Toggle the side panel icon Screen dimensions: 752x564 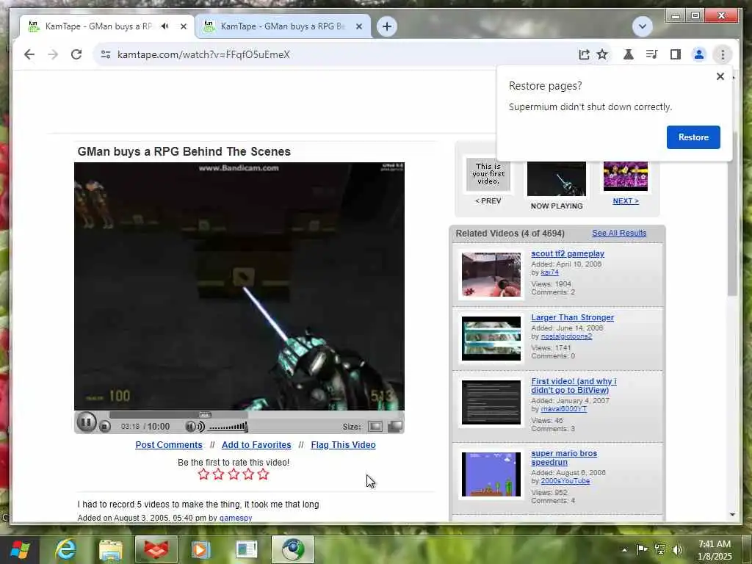676,54
